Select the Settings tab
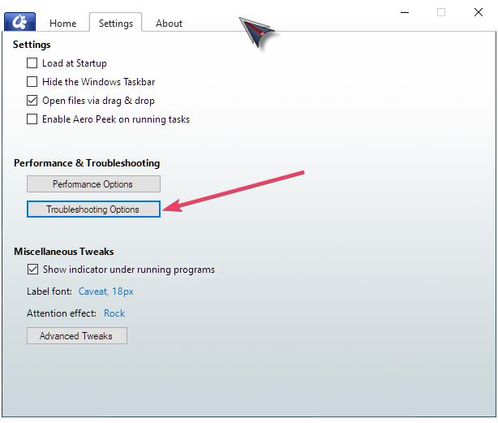Image resolution: width=498 pixels, height=423 pixels. pyautogui.click(x=115, y=24)
